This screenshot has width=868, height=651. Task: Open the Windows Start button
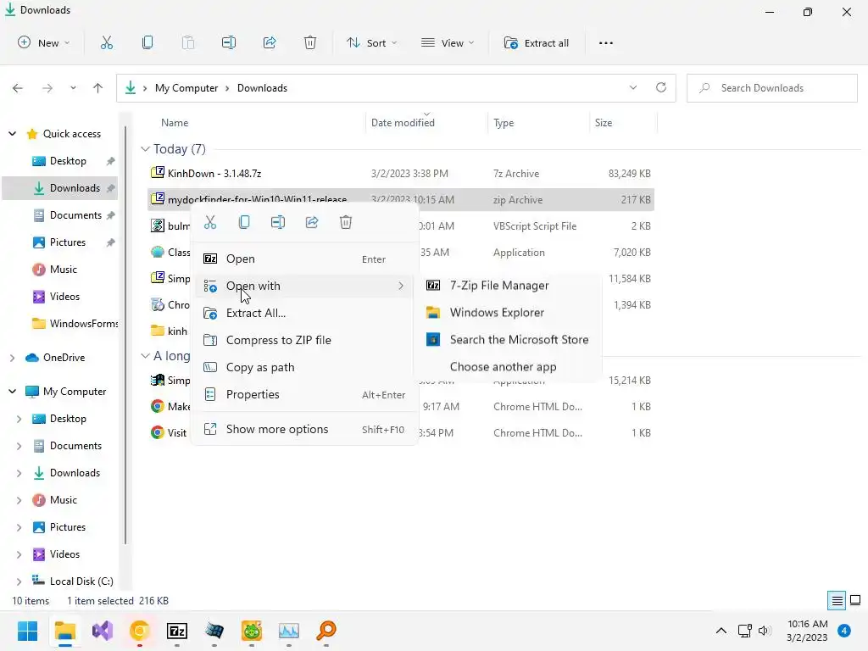pos(27,631)
